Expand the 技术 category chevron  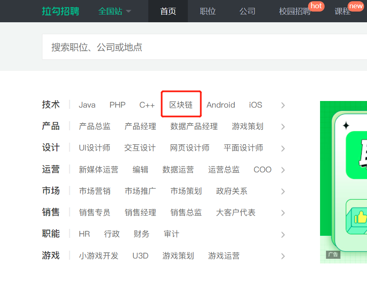[x=283, y=105]
